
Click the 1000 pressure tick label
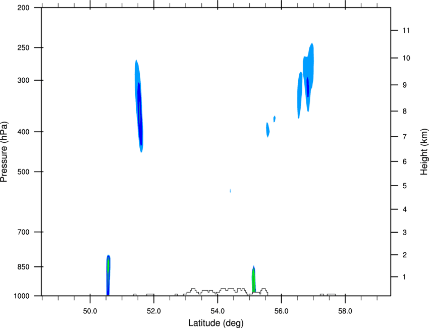pos(21,296)
